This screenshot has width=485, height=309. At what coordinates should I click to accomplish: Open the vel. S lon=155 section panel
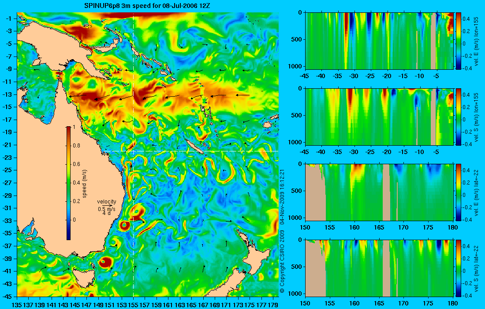(x=379, y=117)
